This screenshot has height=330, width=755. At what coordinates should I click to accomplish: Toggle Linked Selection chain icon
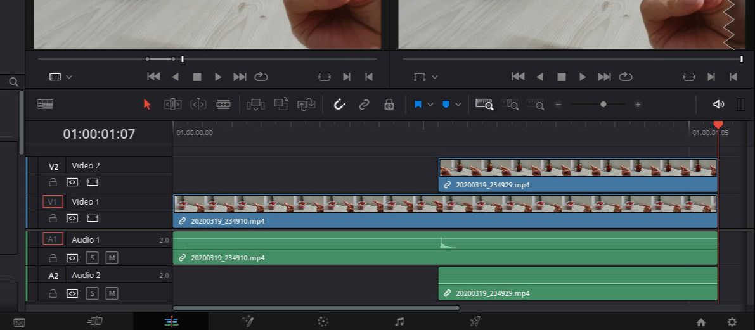tap(364, 105)
